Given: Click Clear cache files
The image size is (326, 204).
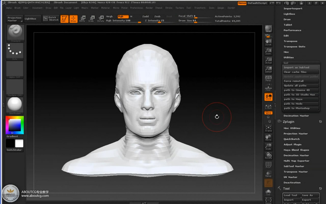Looking at the screenshot, I should (301, 72).
